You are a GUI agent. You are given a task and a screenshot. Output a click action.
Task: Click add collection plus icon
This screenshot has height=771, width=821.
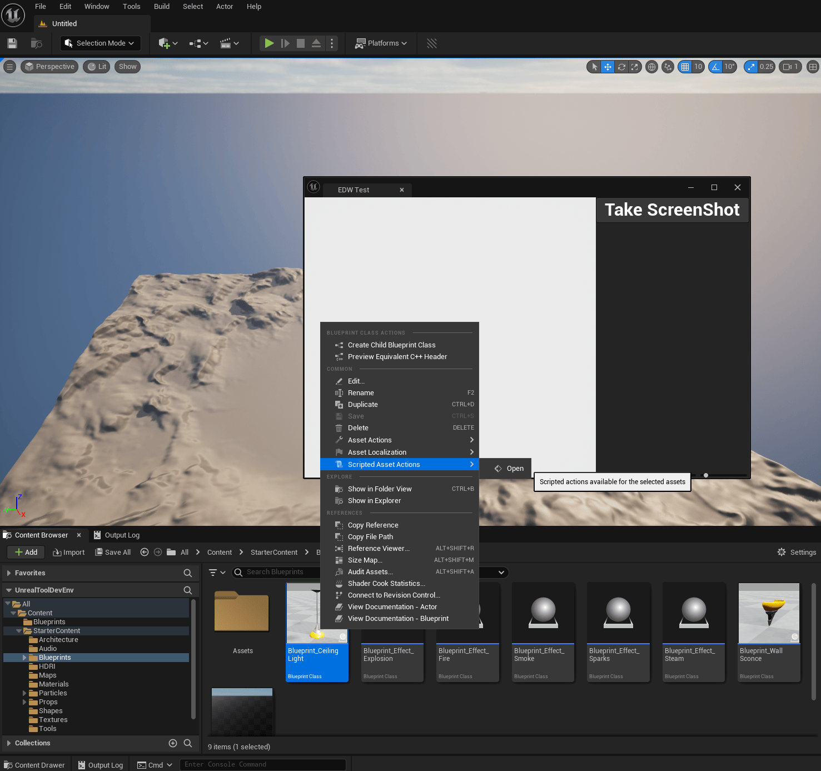pyautogui.click(x=173, y=743)
